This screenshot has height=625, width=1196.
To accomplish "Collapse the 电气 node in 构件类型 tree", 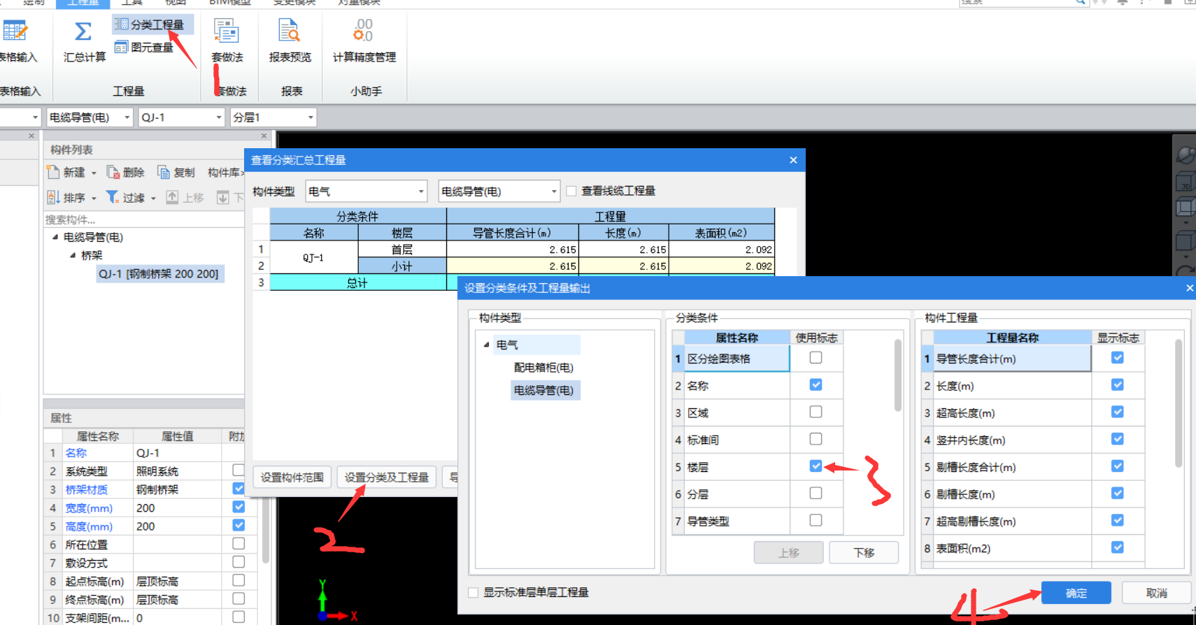I will (486, 345).
